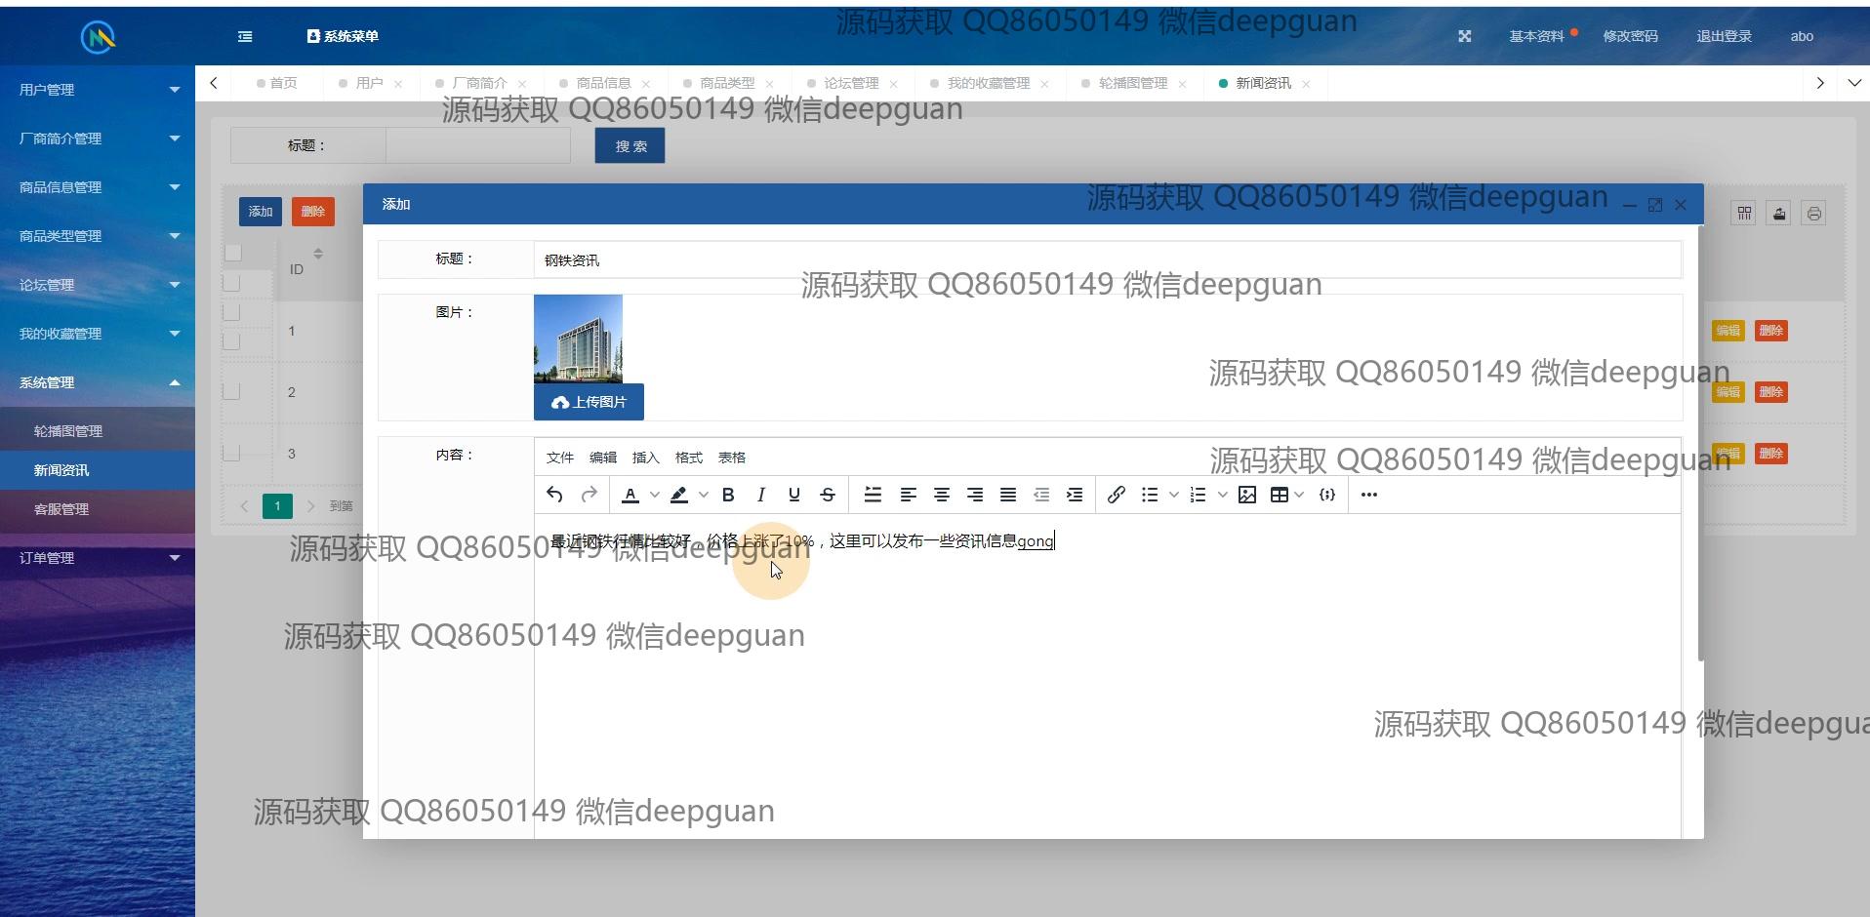Sort the table by ID column

coord(318,254)
